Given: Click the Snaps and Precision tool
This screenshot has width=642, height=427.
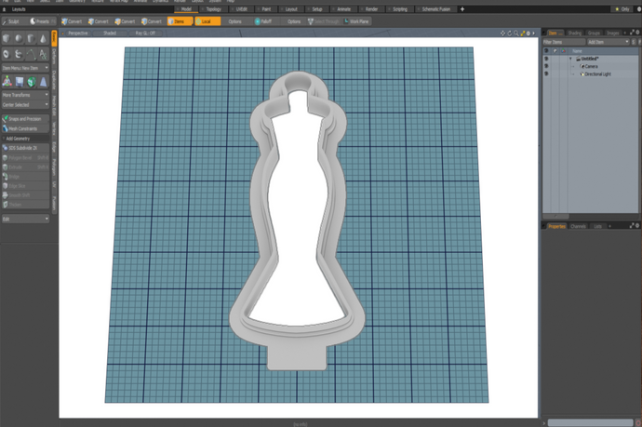Looking at the screenshot, I should point(25,119).
